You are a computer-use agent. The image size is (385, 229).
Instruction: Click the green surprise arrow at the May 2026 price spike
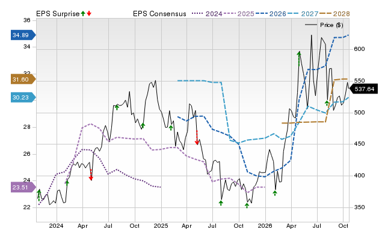point(299,58)
